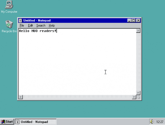This screenshot has width=165, height=125.
Task: Close the Notepad window
Action: point(138,20)
